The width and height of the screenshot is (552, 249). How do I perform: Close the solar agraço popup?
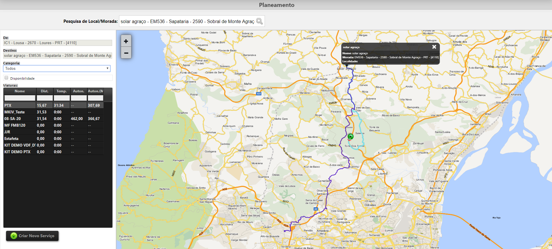(434, 47)
